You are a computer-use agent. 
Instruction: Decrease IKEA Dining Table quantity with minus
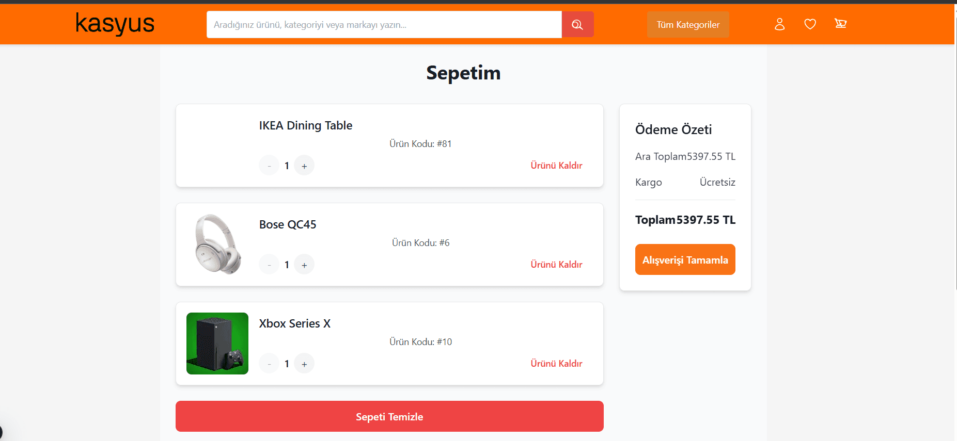269,166
